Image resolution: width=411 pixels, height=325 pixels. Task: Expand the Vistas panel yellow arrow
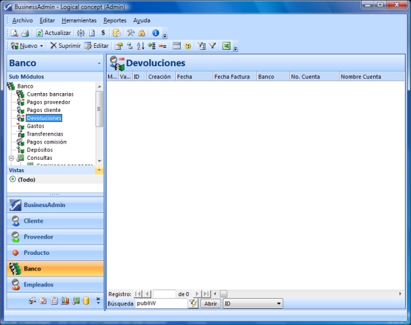tap(100, 171)
